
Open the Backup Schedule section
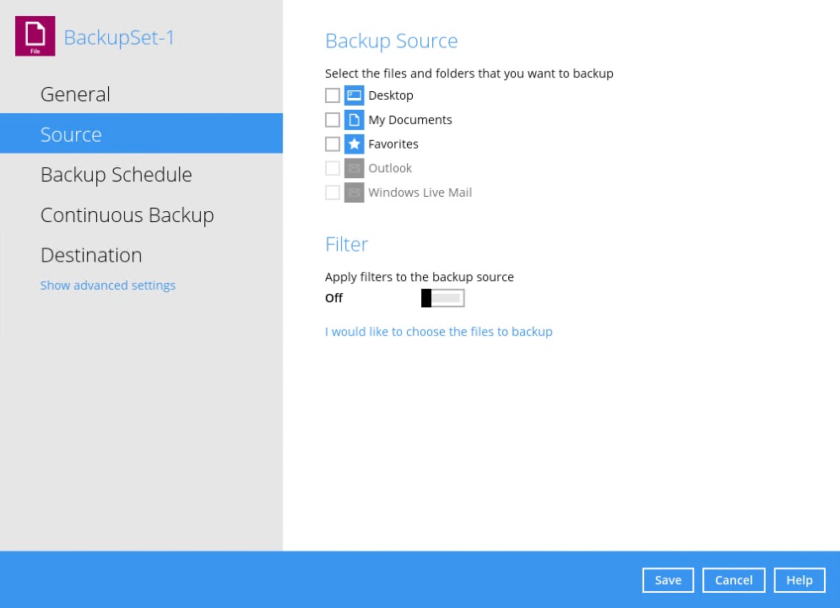click(x=116, y=175)
